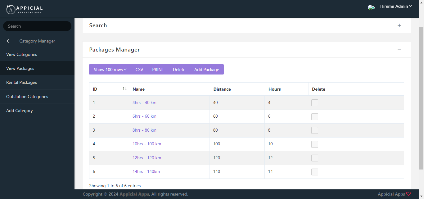This screenshot has width=424, height=199.
Task: Tick the delete checkbox for 12hrs - 120 km
Action: click(x=315, y=158)
